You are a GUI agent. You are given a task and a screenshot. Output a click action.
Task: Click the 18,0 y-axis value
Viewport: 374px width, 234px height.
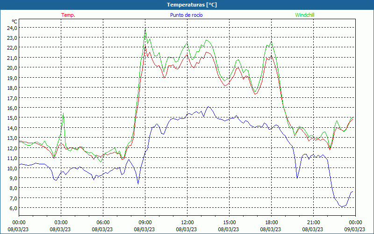click(x=13, y=88)
